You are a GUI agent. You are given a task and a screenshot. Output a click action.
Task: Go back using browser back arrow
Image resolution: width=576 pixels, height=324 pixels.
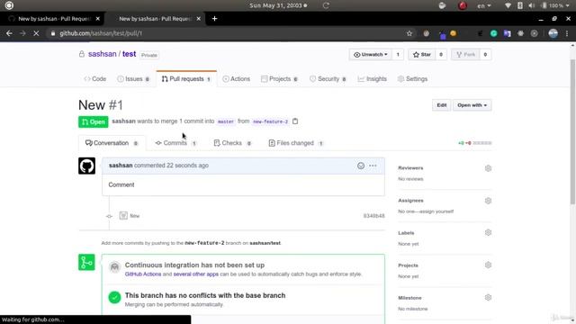9,33
